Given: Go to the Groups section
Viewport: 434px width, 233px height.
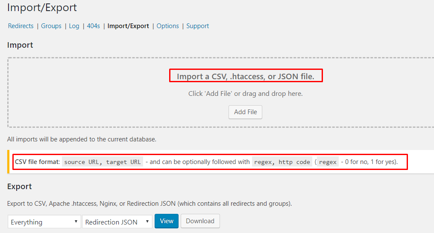Looking at the screenshot, I should coord(51,26).
